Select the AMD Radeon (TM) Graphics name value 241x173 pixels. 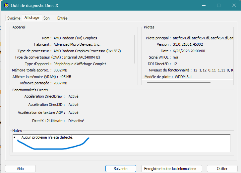point(75,38)
